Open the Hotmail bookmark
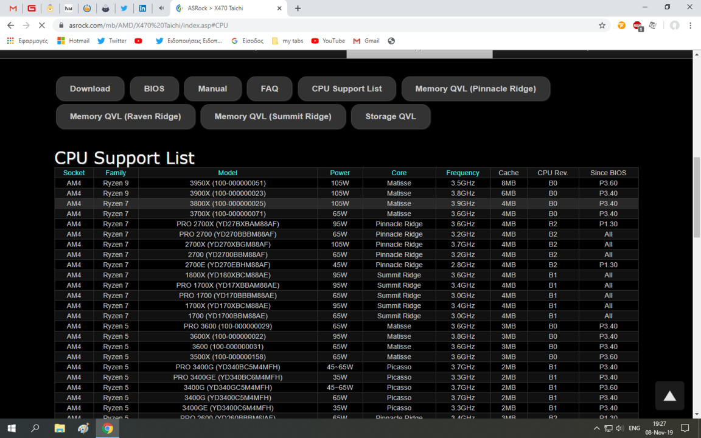The image size is (701, 438). pos(73,41)
